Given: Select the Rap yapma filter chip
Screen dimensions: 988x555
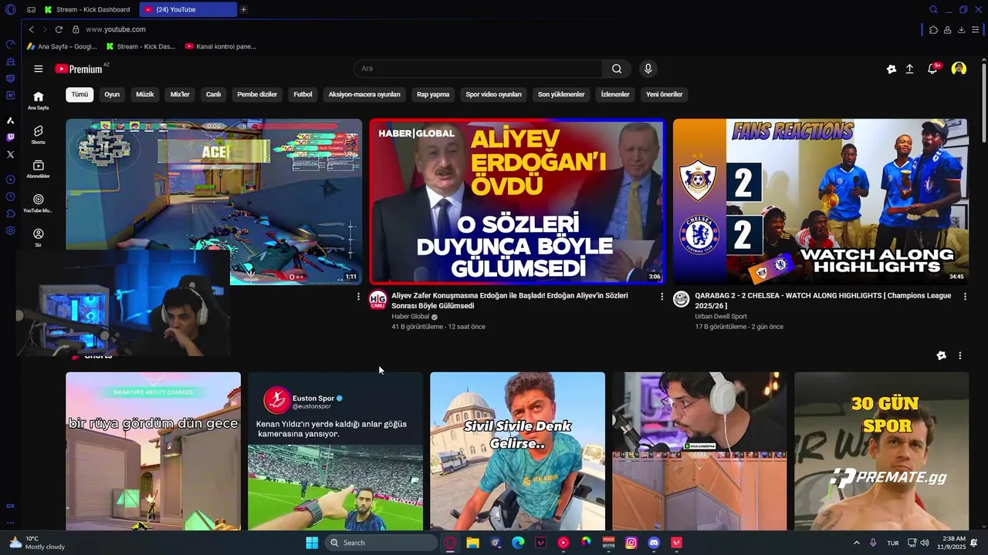Looking at the screenshot, I should pos(433,94).
